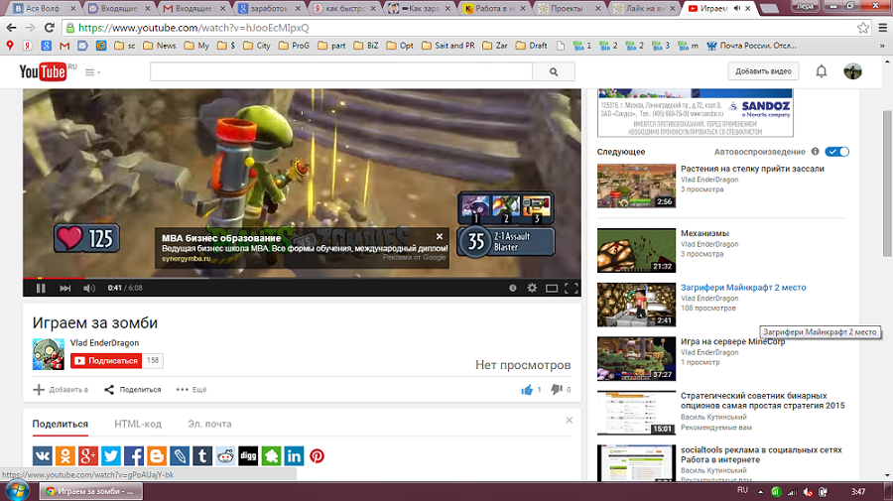This screenshot has width=893, height=501.
Task: Switch to Проекты browser tab
Action: (x=570, y=9)
